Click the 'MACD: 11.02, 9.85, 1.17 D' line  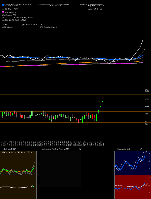click(14, 20)
